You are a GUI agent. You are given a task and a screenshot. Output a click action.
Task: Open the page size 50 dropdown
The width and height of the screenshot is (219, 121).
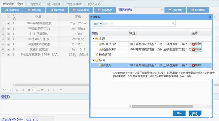tap(7, 90)
